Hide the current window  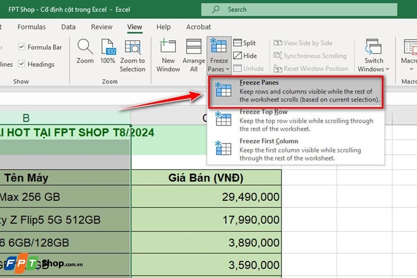(x=245, y=56)
